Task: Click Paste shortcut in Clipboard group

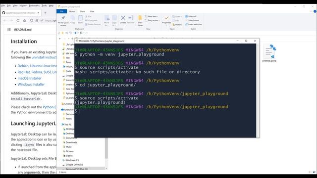Action: [93, 24]
